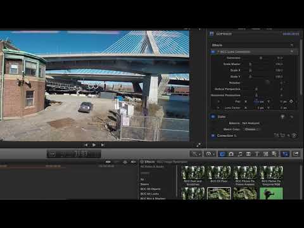This screenshot has width=304, height=228.
Task: Adjust the Correction slider
Action: (261, 58)
